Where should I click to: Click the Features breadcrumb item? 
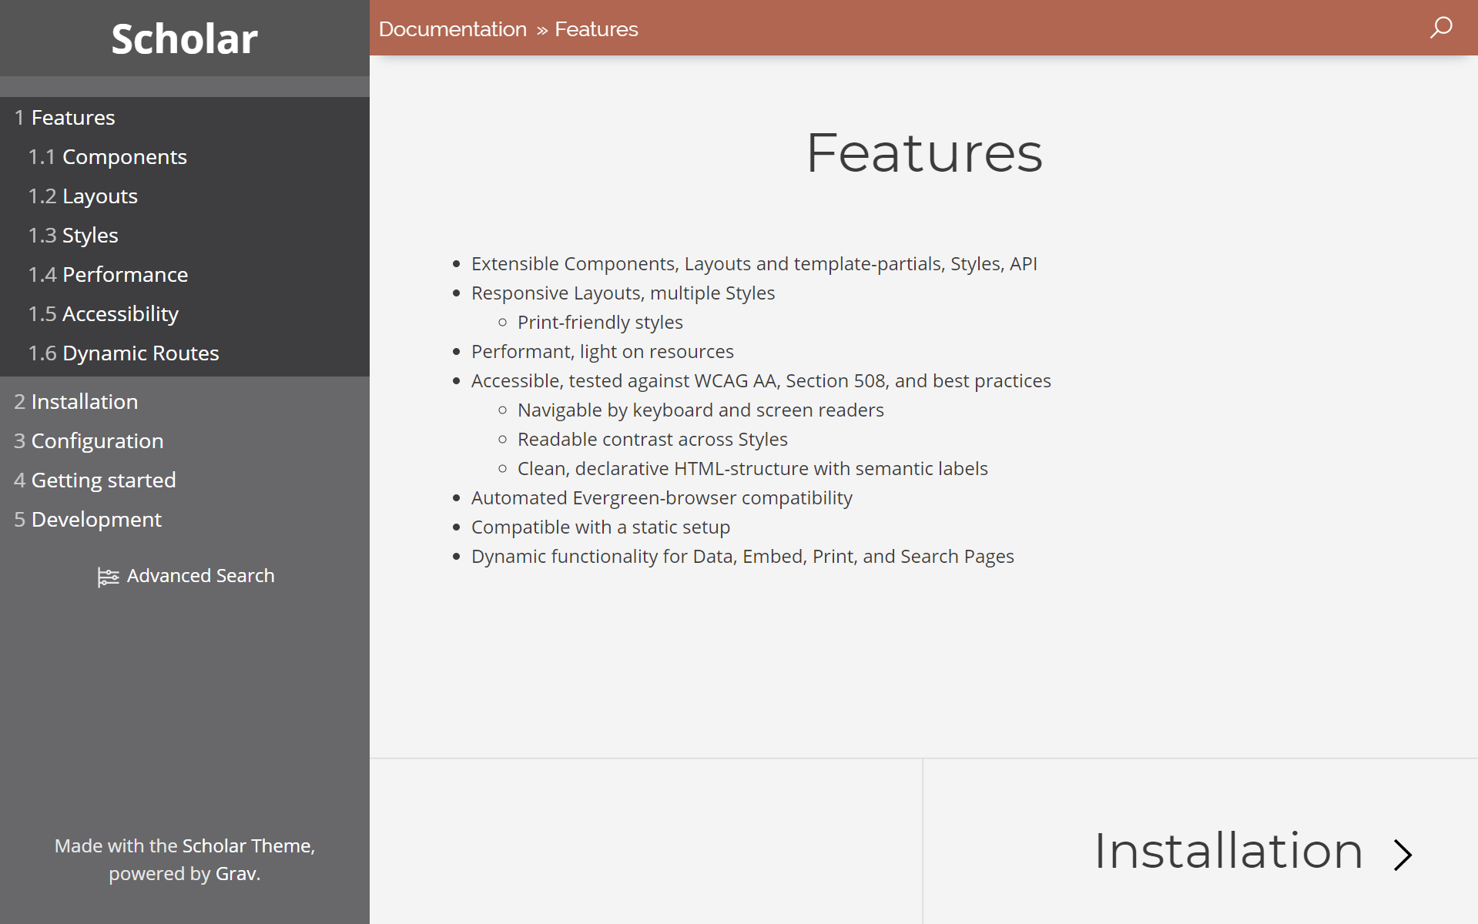point(596,29)
